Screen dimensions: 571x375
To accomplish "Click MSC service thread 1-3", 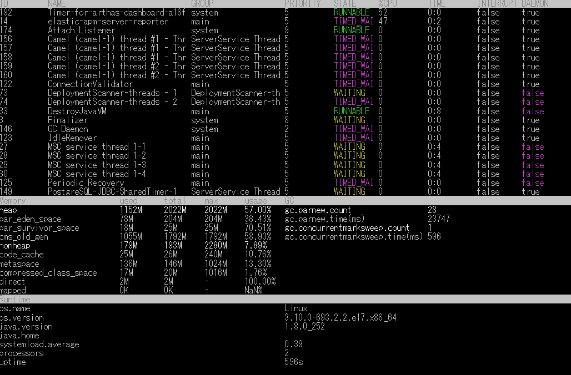I will [97, 165].
